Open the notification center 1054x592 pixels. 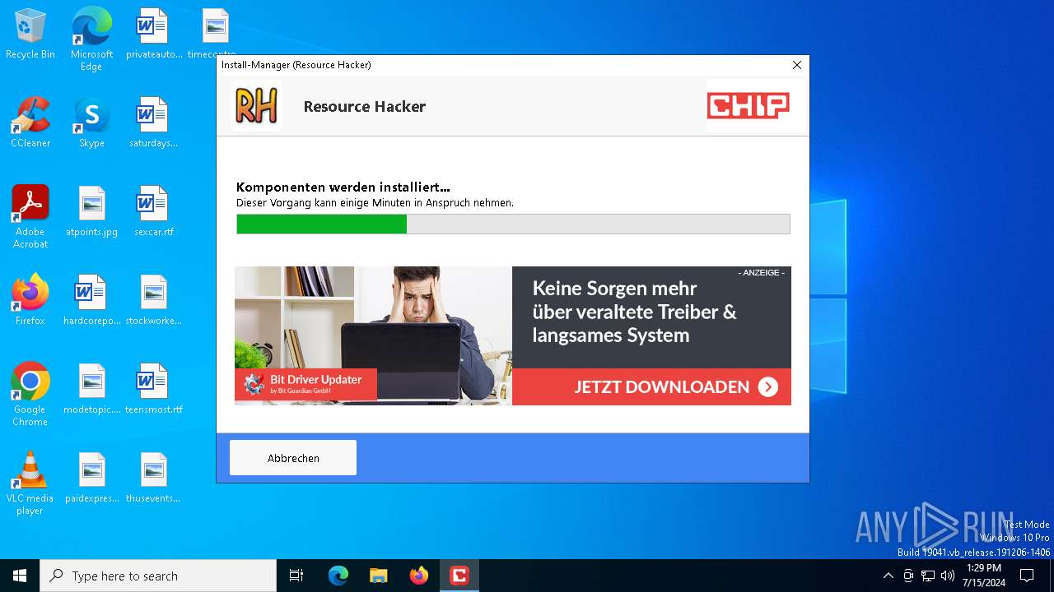1027,576
